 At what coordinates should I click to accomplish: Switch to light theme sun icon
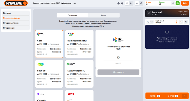pos(127,3)
